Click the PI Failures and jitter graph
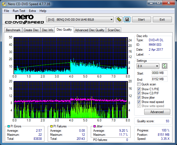Image resolution: width=177 pixels, height=145 pixels. (x=70, y=99)
